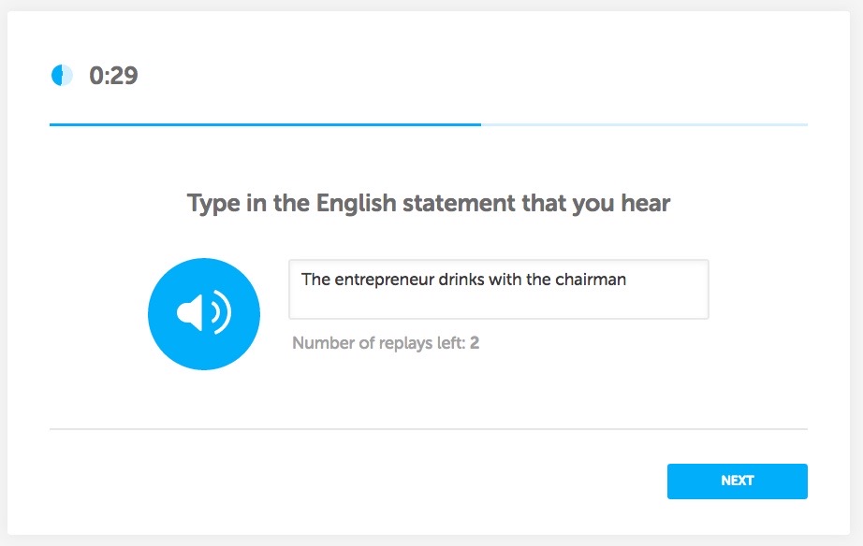Click the filled blue part of progress bar
Image resolution: width=863 pixels, height=546 pixels.
tap(265, 124)
